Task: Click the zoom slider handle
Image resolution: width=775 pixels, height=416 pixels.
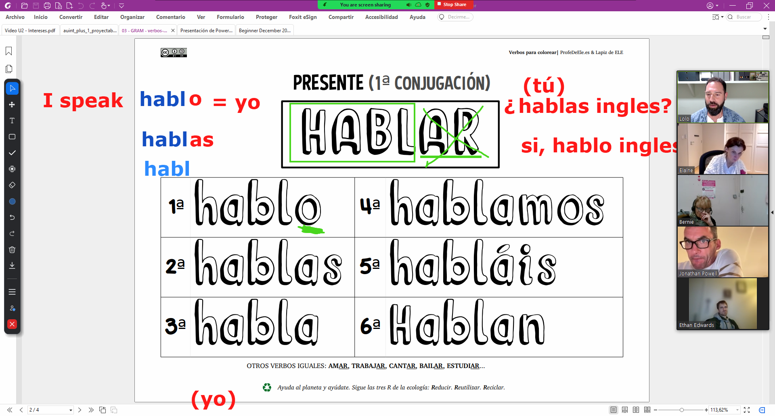Action: (681, 410)
